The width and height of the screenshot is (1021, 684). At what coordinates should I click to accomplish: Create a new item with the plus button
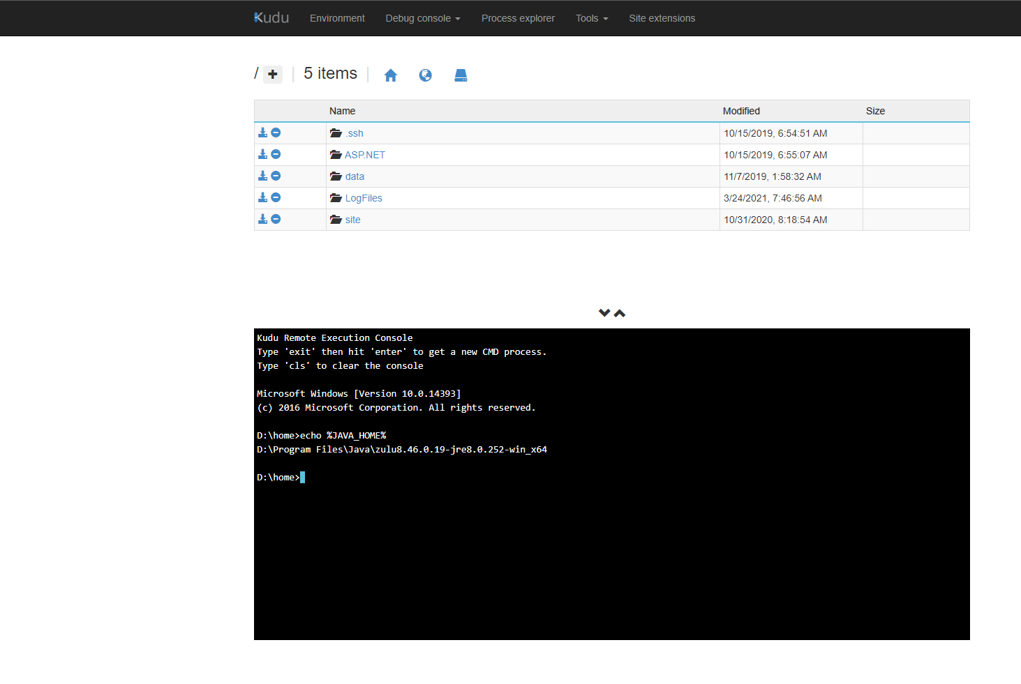pos(272,74)
